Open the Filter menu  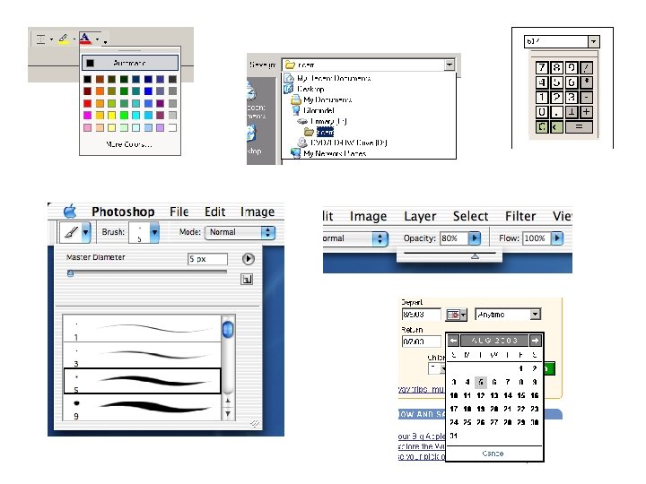coord(520,216)
